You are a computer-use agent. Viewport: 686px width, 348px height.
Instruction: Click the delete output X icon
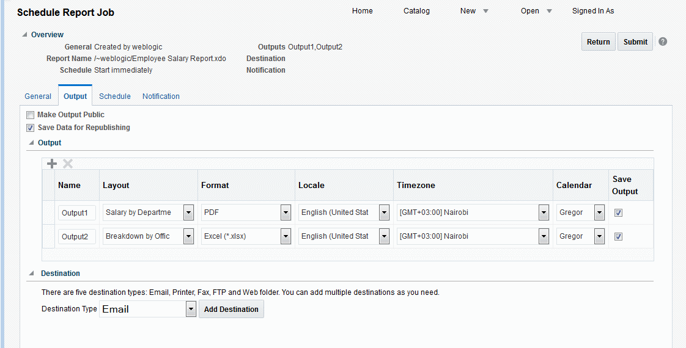68,164
